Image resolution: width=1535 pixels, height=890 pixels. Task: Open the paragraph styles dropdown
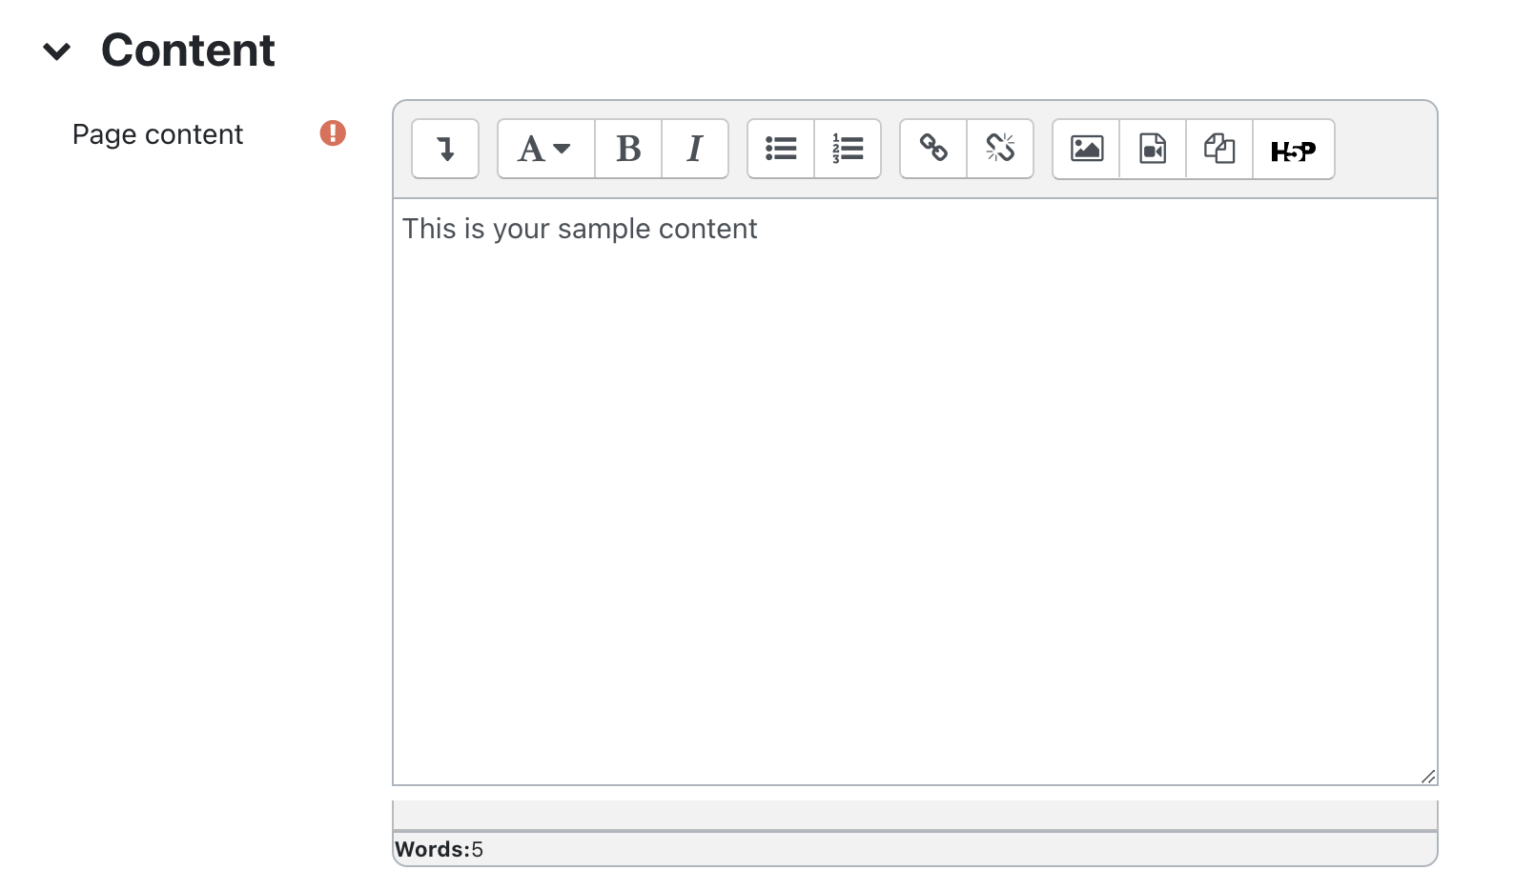545,149
